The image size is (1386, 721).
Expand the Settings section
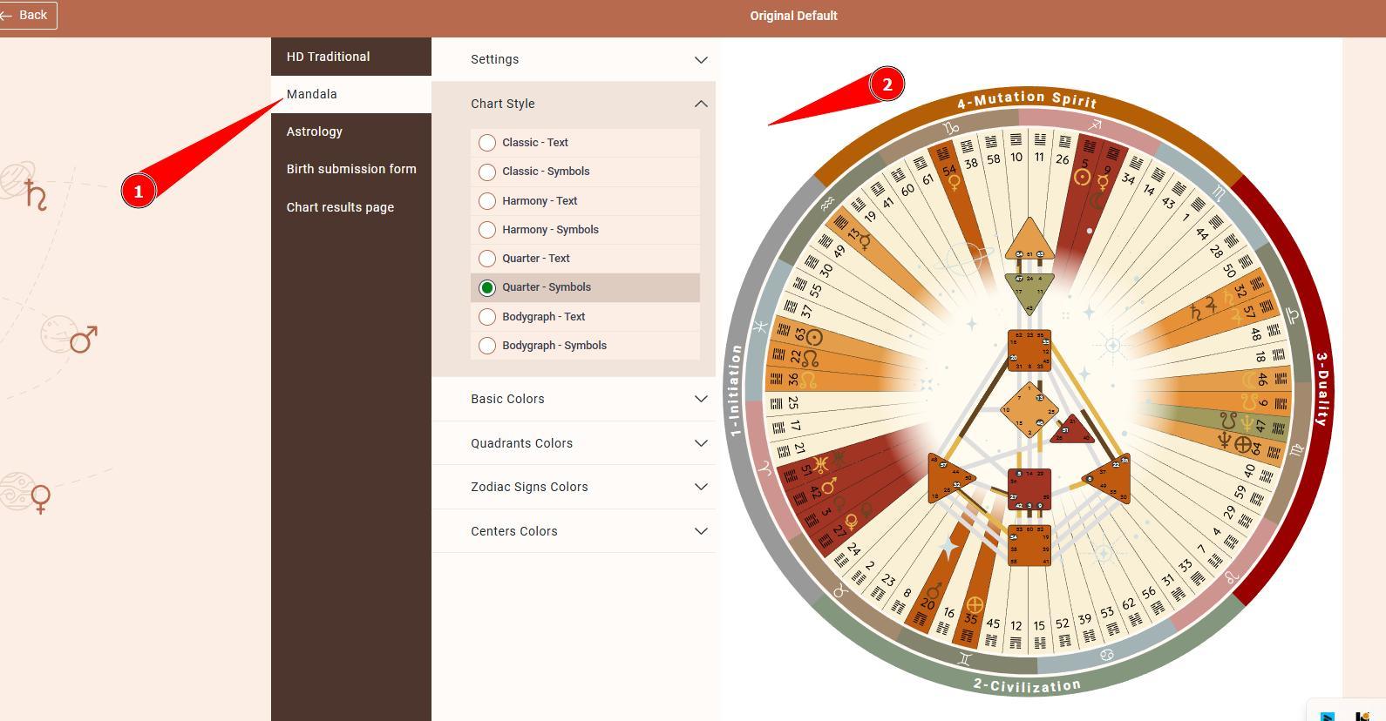(588, 59)
